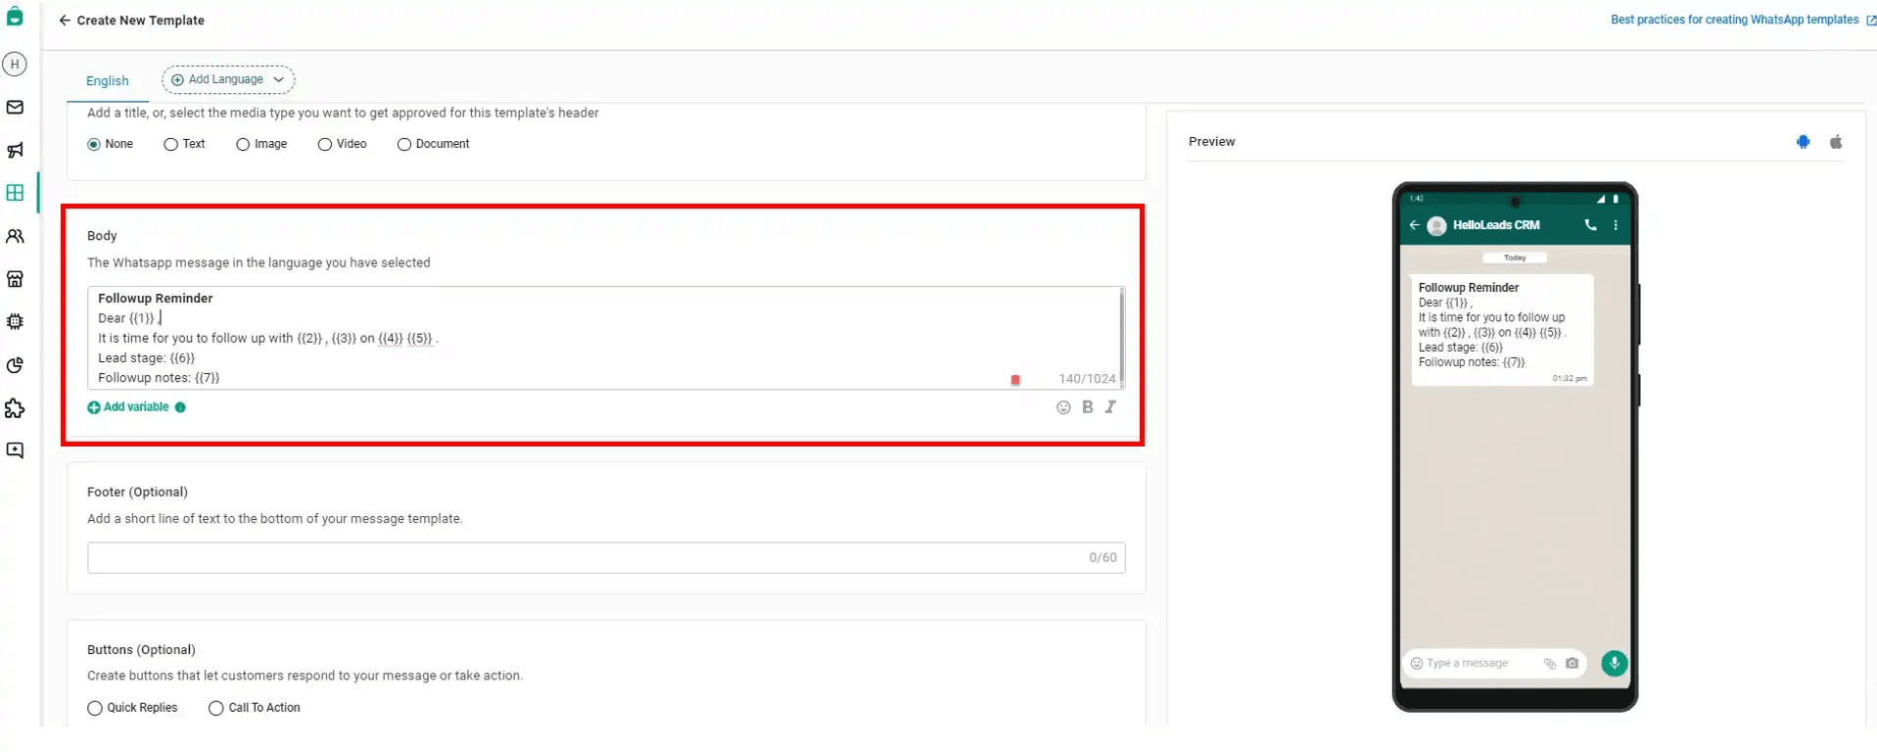Click the microphone button in the phone preview
Screen dimensions: 1877x752
tap(1614, 663)
